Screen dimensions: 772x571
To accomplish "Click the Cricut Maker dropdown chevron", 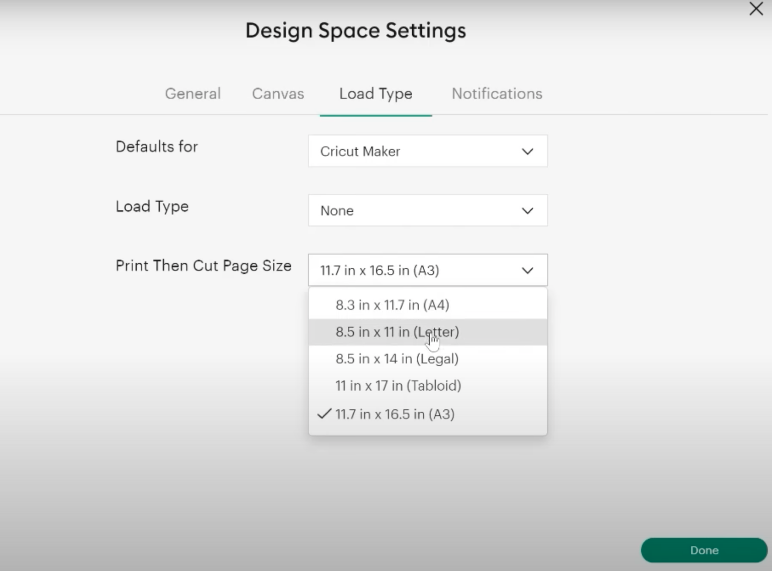I will click(x=527, y=151).
